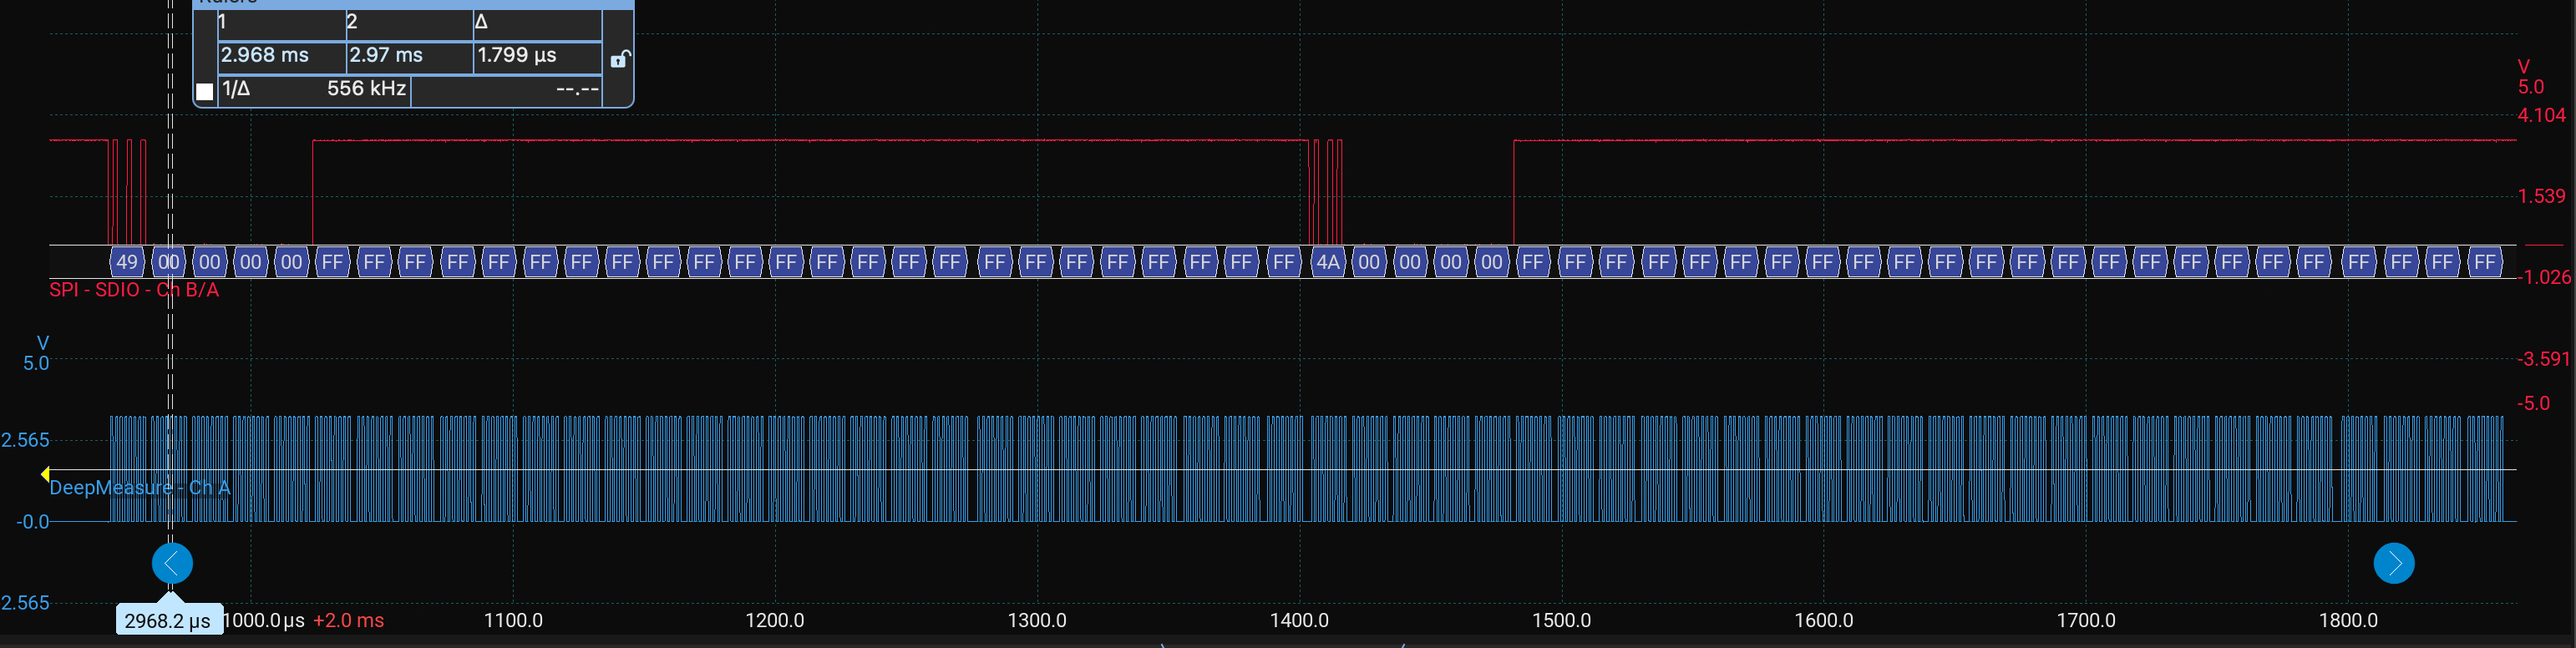Click the blue 5.0 voltage axis label
Viewport: 2576px width, 648px height.
click(36, 364)
